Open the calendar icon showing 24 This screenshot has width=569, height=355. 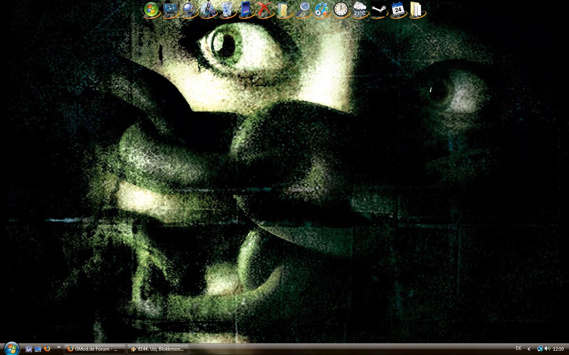398,9
